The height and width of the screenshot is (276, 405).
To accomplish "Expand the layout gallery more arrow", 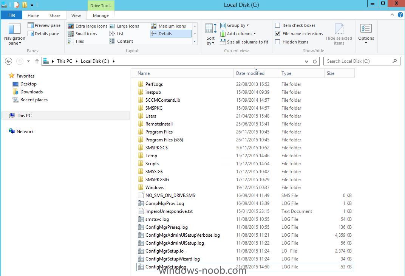I will coord(195,41).
